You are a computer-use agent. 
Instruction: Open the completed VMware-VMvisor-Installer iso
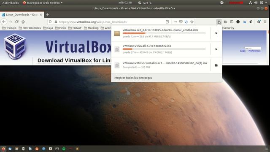tap(165, 63)
